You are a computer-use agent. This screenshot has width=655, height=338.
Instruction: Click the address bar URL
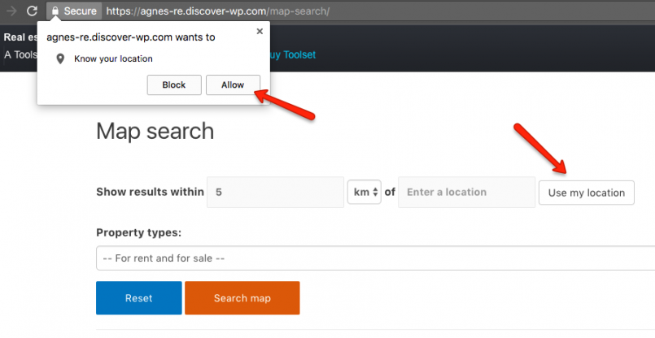217,11
